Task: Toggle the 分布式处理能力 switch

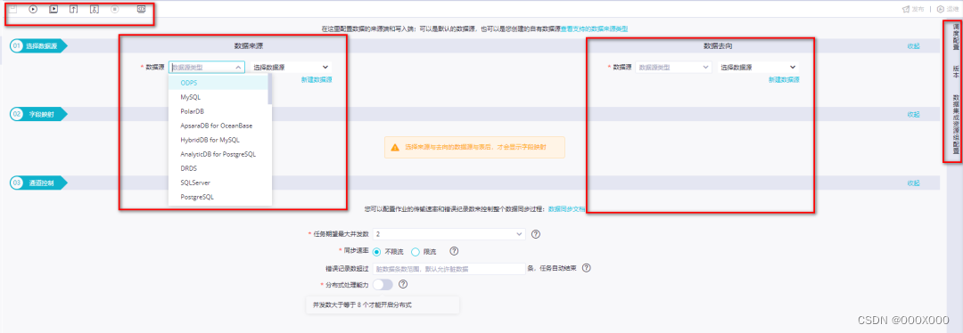Action: click(x=383, y=285)
